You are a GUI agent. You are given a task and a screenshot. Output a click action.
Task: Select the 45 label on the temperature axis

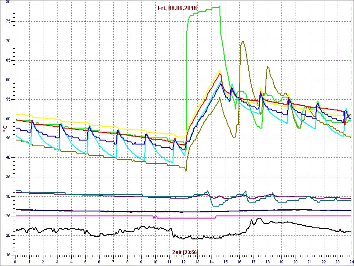coord(8,138)
